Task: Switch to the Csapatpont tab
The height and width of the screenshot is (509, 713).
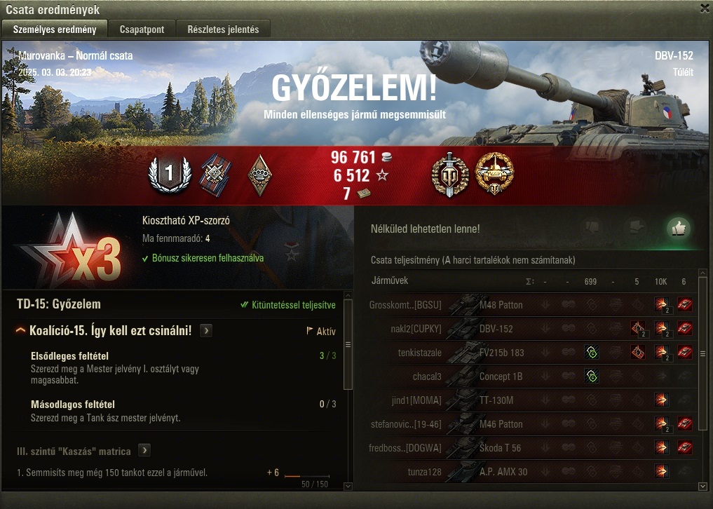Action: pos(142,29)
